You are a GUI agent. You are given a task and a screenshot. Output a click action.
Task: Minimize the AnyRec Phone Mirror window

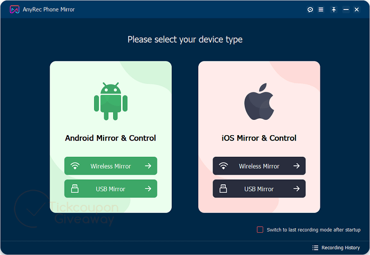coord(346,10)
